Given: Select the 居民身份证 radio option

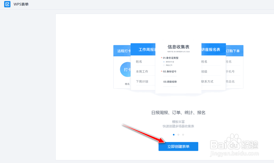Looking at the screenshot, I should pyautogui.click(x=164, y=62).
